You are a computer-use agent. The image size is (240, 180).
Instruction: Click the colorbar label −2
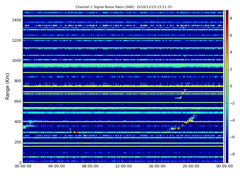pos(232,103)
